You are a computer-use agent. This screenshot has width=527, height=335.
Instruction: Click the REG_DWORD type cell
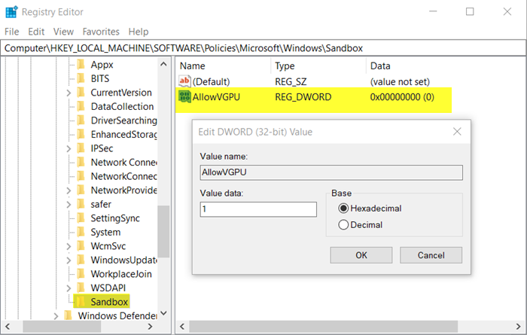303,97
